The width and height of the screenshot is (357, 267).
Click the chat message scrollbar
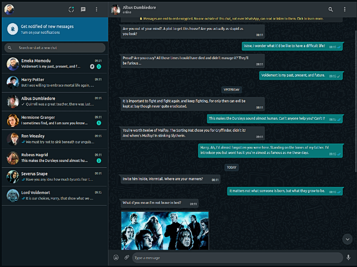pyautogui.click(x=356, y=101)
